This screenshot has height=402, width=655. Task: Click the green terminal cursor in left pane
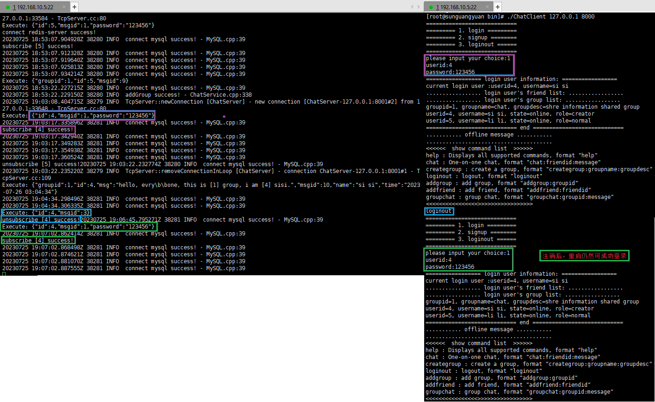(x=4, y=274)
